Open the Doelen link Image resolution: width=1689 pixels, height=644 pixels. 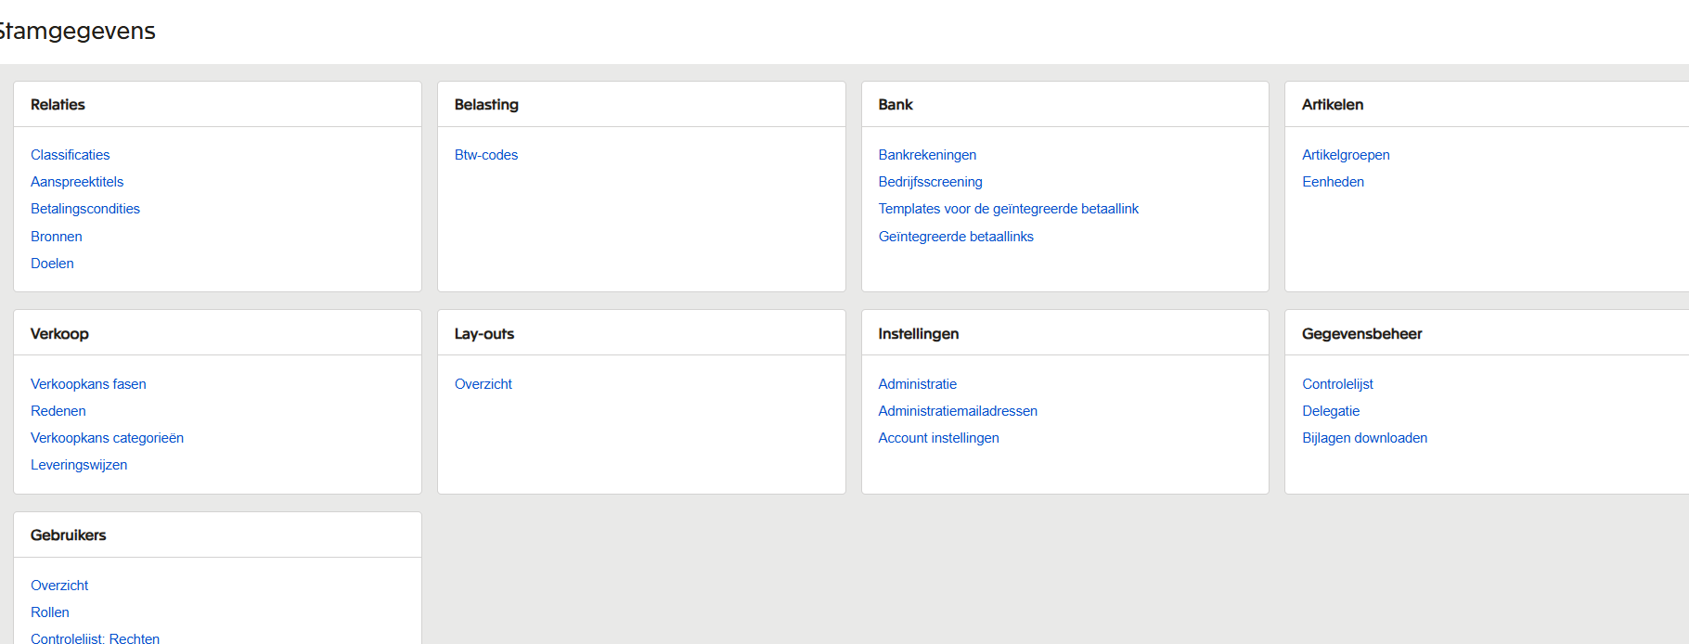pos(52,264)
